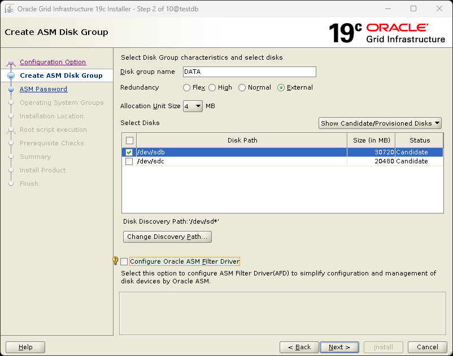The width and height of the screenshot is (453, 356).
Task: Click the Size (in MB) column header
Action: (x=371, y=140)
